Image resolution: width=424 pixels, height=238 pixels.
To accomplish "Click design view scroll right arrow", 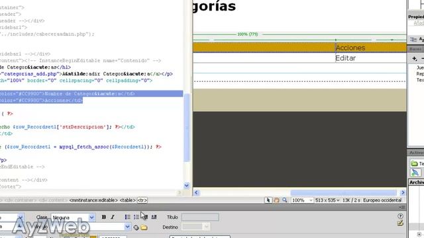I will pos(403,192).
